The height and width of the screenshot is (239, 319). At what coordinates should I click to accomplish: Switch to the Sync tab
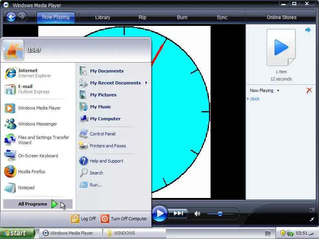222,18
